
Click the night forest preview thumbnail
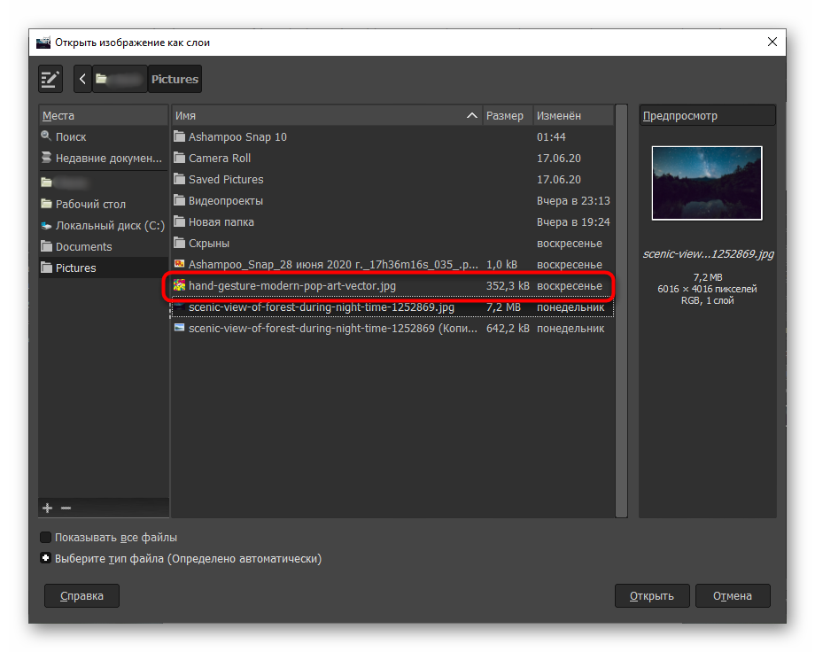pos(707,183)
